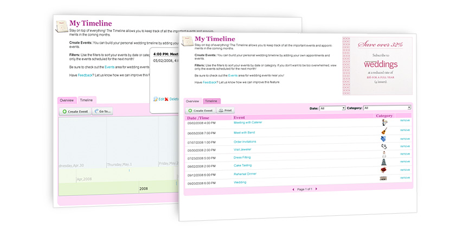Click the calendar icon beside front My Timeline title

coord(188,41)
